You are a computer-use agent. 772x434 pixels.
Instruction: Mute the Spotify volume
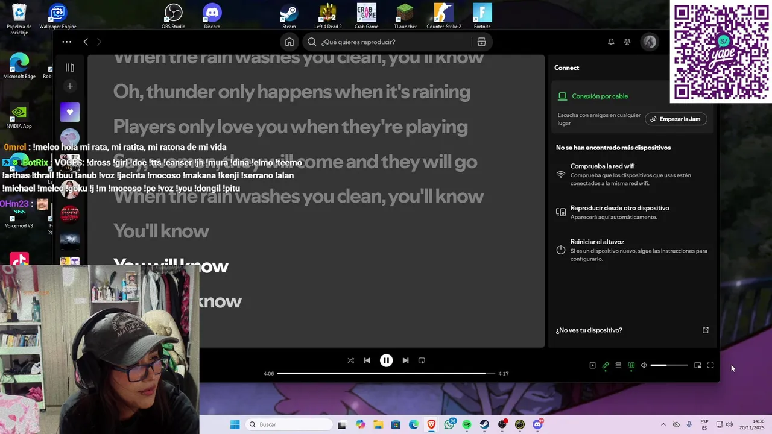click(644, 365)
